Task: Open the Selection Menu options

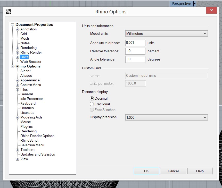Action: coord(32,145)
